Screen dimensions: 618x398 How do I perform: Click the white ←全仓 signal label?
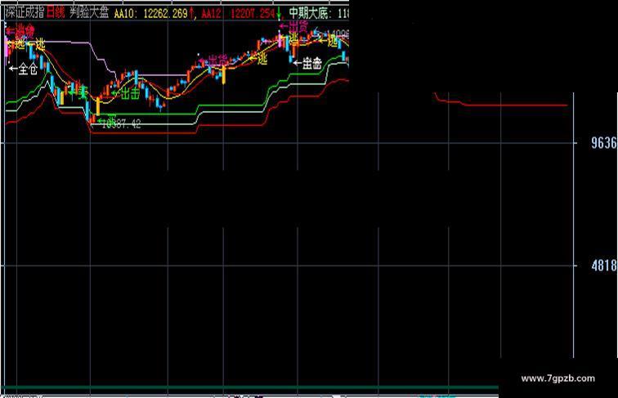[23, 69]
